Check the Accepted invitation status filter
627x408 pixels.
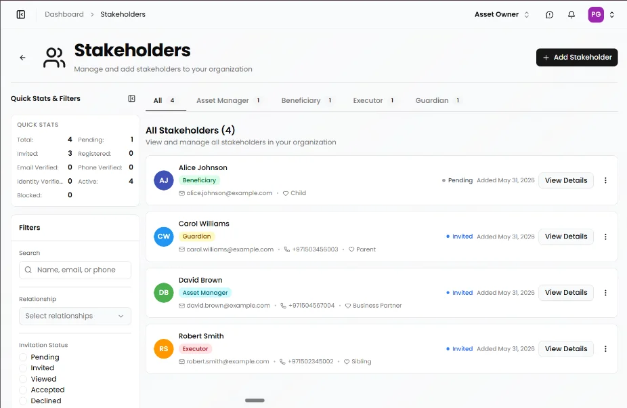tap(23, 390)
